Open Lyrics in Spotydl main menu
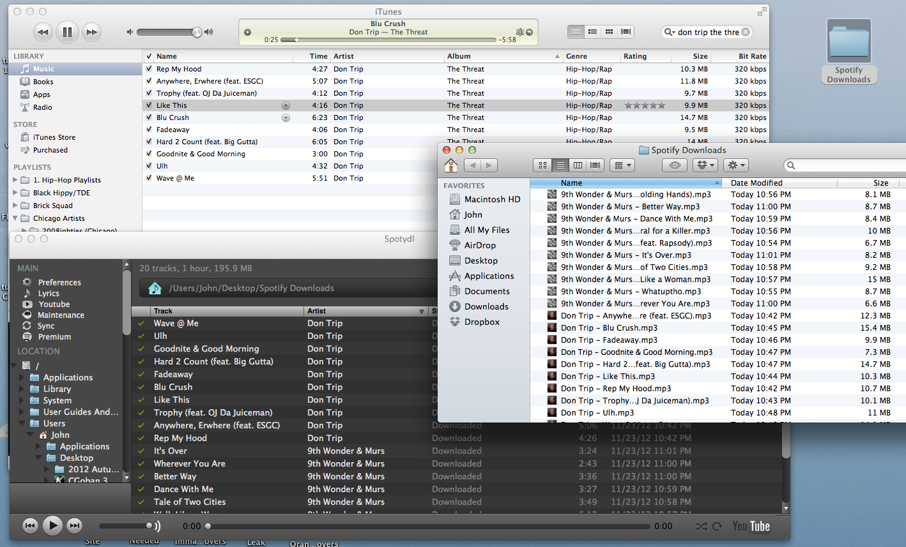The image size is (906, 547). pos(49,294)
